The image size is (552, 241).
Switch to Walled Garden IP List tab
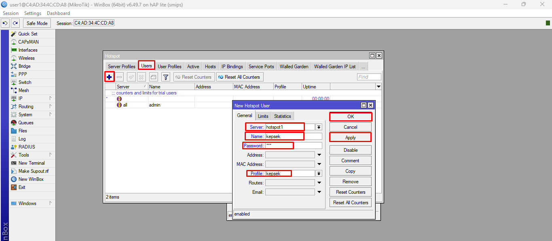(335, 67)
